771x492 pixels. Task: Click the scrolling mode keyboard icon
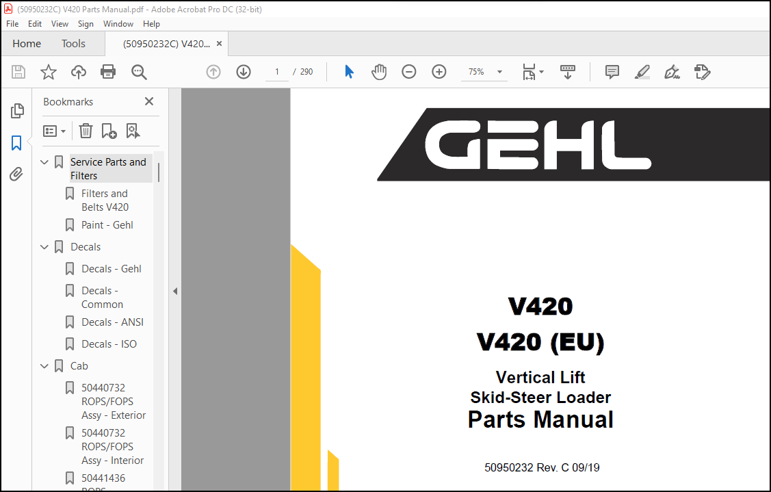tap(567, 72)
